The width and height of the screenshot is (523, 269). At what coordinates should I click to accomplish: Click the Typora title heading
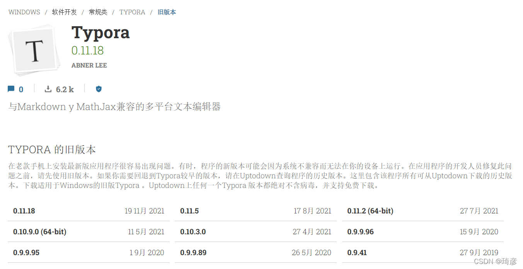tap(101, 32)
